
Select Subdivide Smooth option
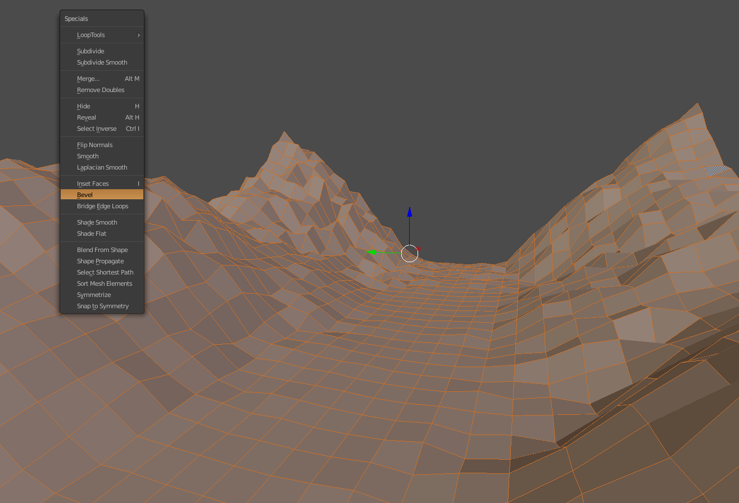[x=102, y=62]
